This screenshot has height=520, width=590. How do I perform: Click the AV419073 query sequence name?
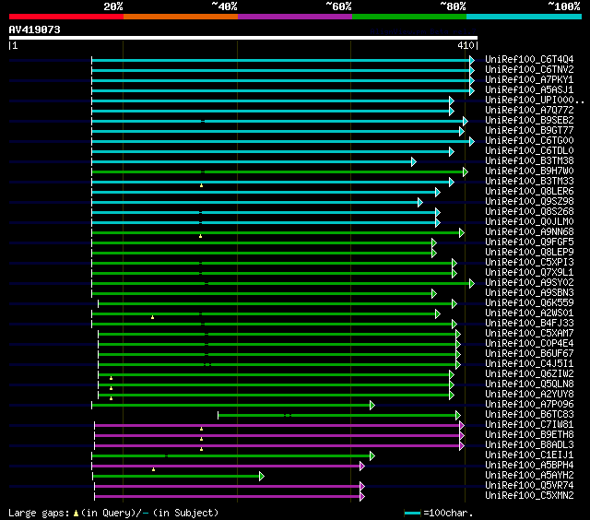point(35,30)
